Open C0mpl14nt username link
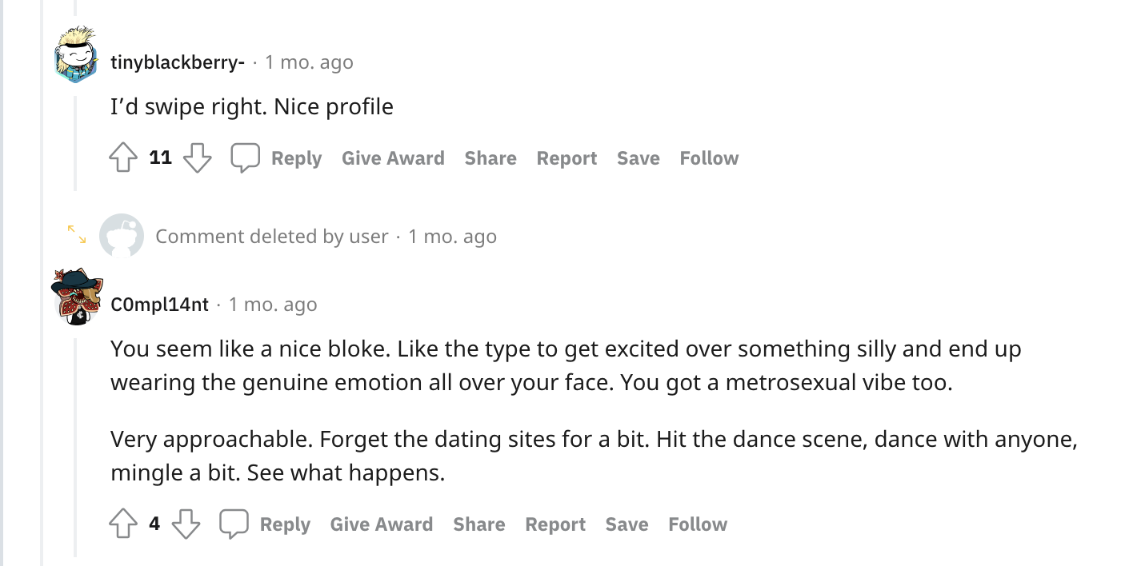Image resolution: width=1141 pixels, height=566 pixels. (x=159, y=305)
